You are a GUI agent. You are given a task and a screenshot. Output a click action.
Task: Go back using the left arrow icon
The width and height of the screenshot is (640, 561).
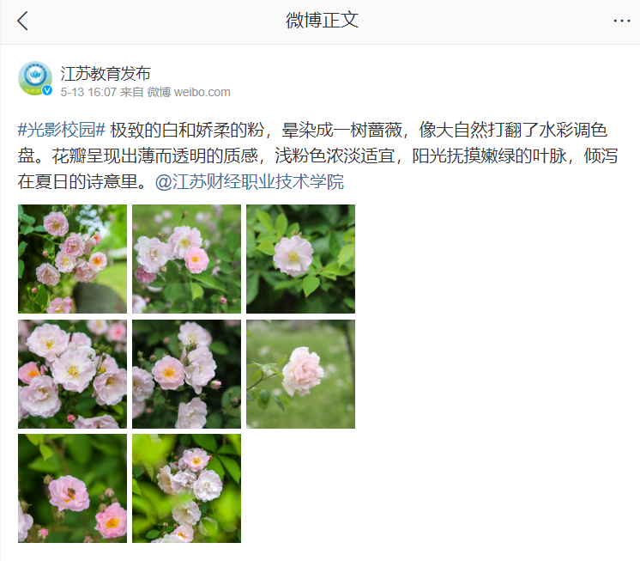click(22, 21)
